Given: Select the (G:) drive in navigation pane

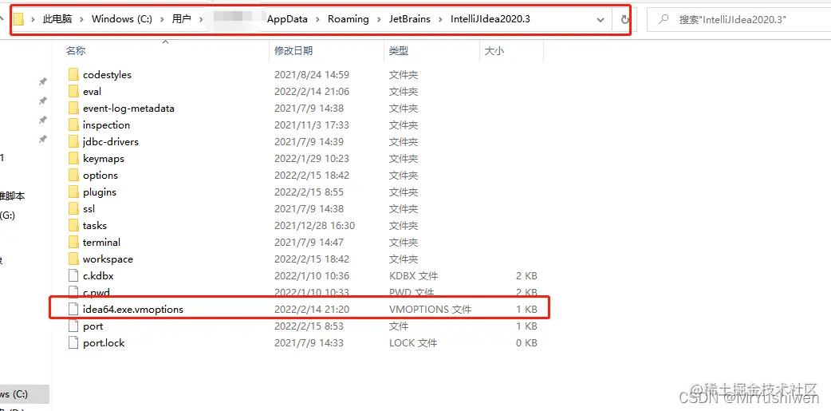Looking at the screenshot, I should click(x=7, y=215).
